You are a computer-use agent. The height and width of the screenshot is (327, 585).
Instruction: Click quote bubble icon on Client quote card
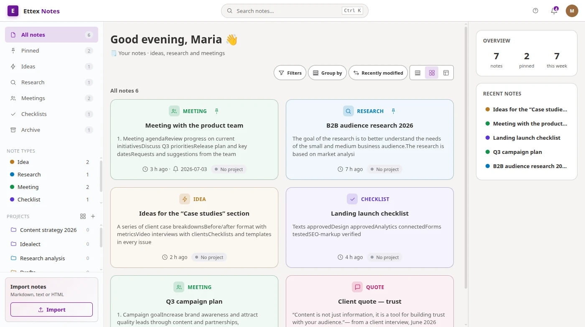pyautogui.click(x=357, y=287)
